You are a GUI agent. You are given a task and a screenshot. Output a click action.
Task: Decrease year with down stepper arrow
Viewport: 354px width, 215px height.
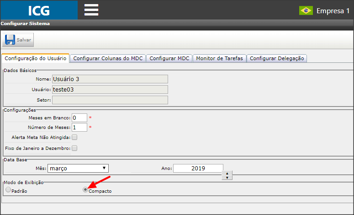tap(227, 178)
